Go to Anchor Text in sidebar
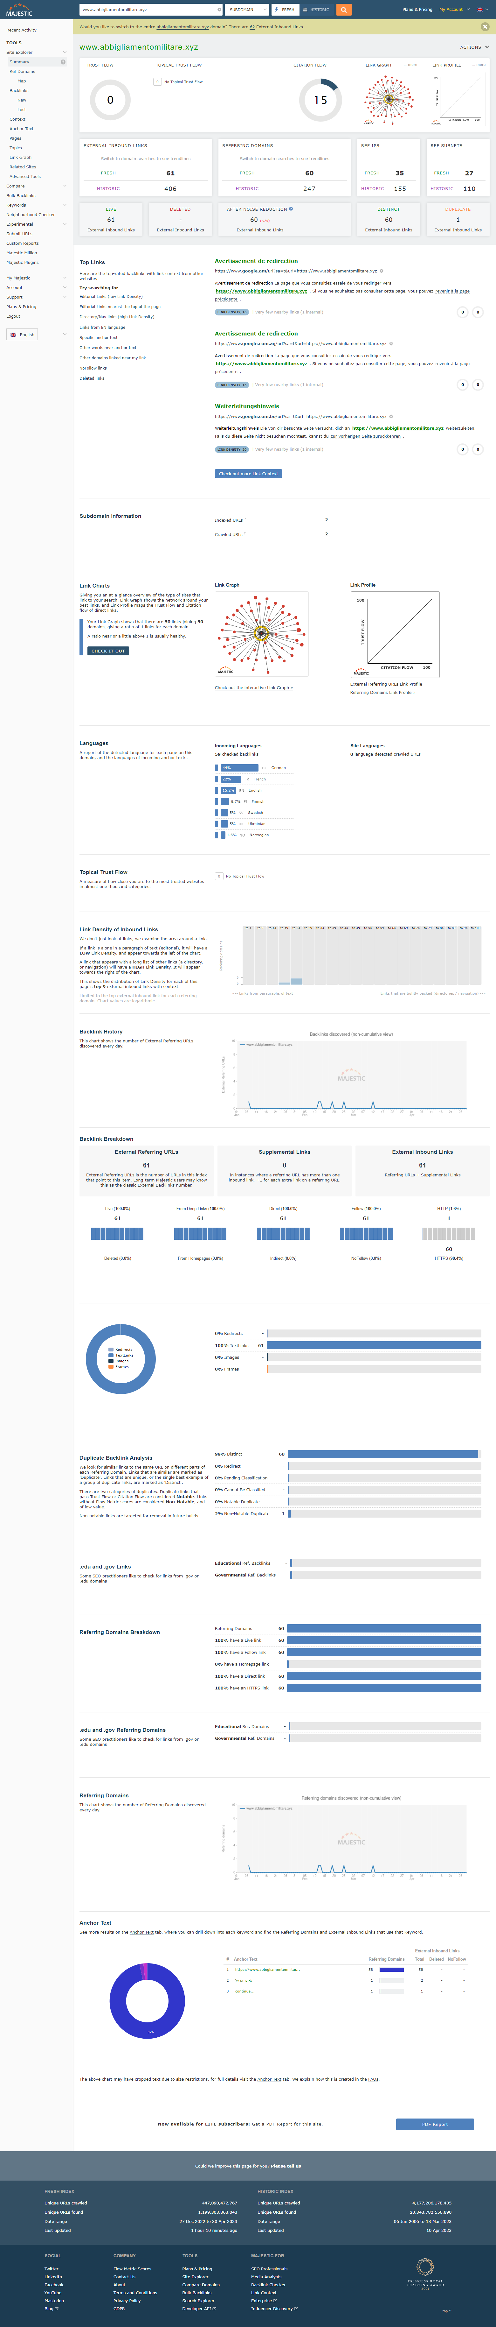 pos(22,128)
